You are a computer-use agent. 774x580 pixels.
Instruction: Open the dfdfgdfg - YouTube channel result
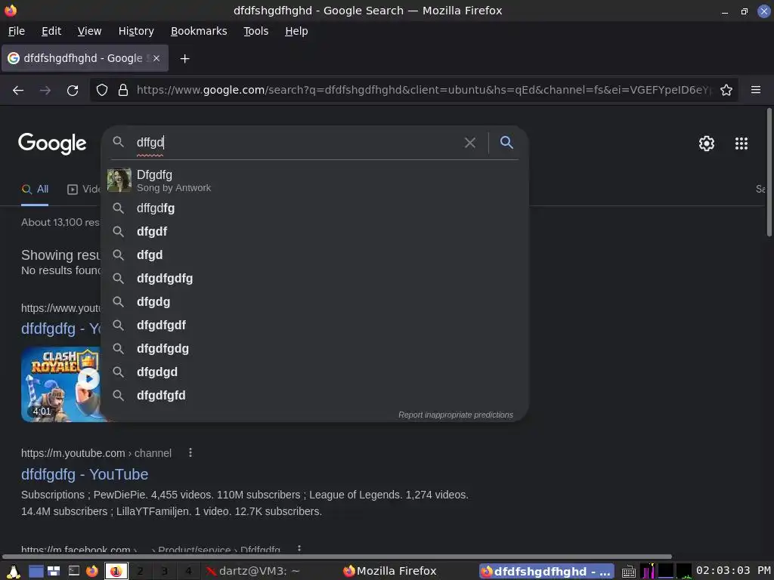tap(85, 474)
